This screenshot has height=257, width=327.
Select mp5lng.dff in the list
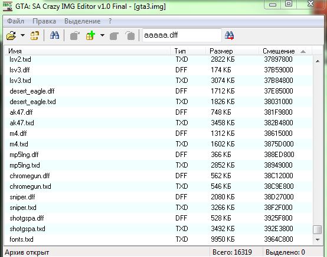[x=158, y=155]
